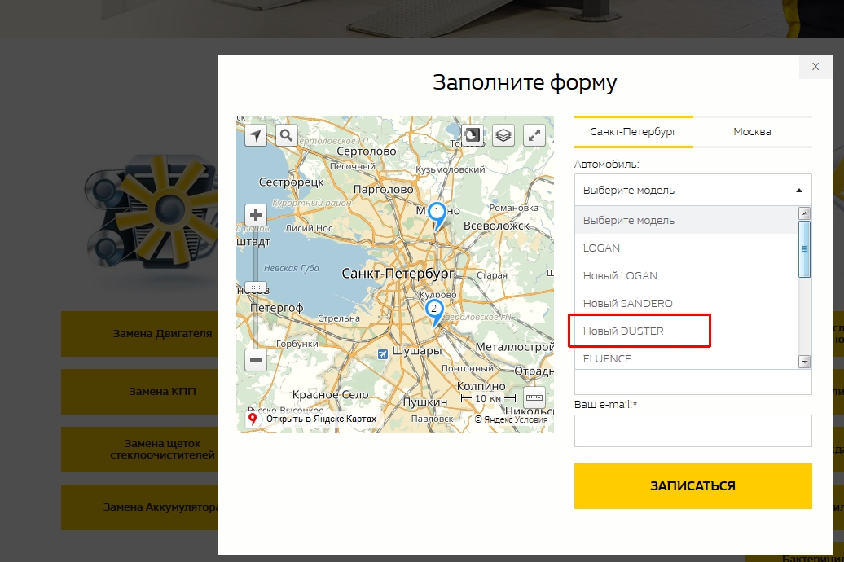Switch to the "Москва" tab
Viewport: 844px width, 562px height.
[752, 132]
